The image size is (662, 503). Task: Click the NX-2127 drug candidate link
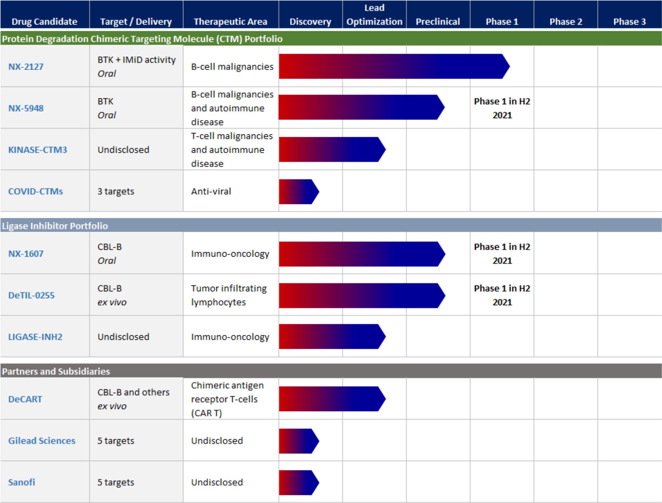point(26,67)
